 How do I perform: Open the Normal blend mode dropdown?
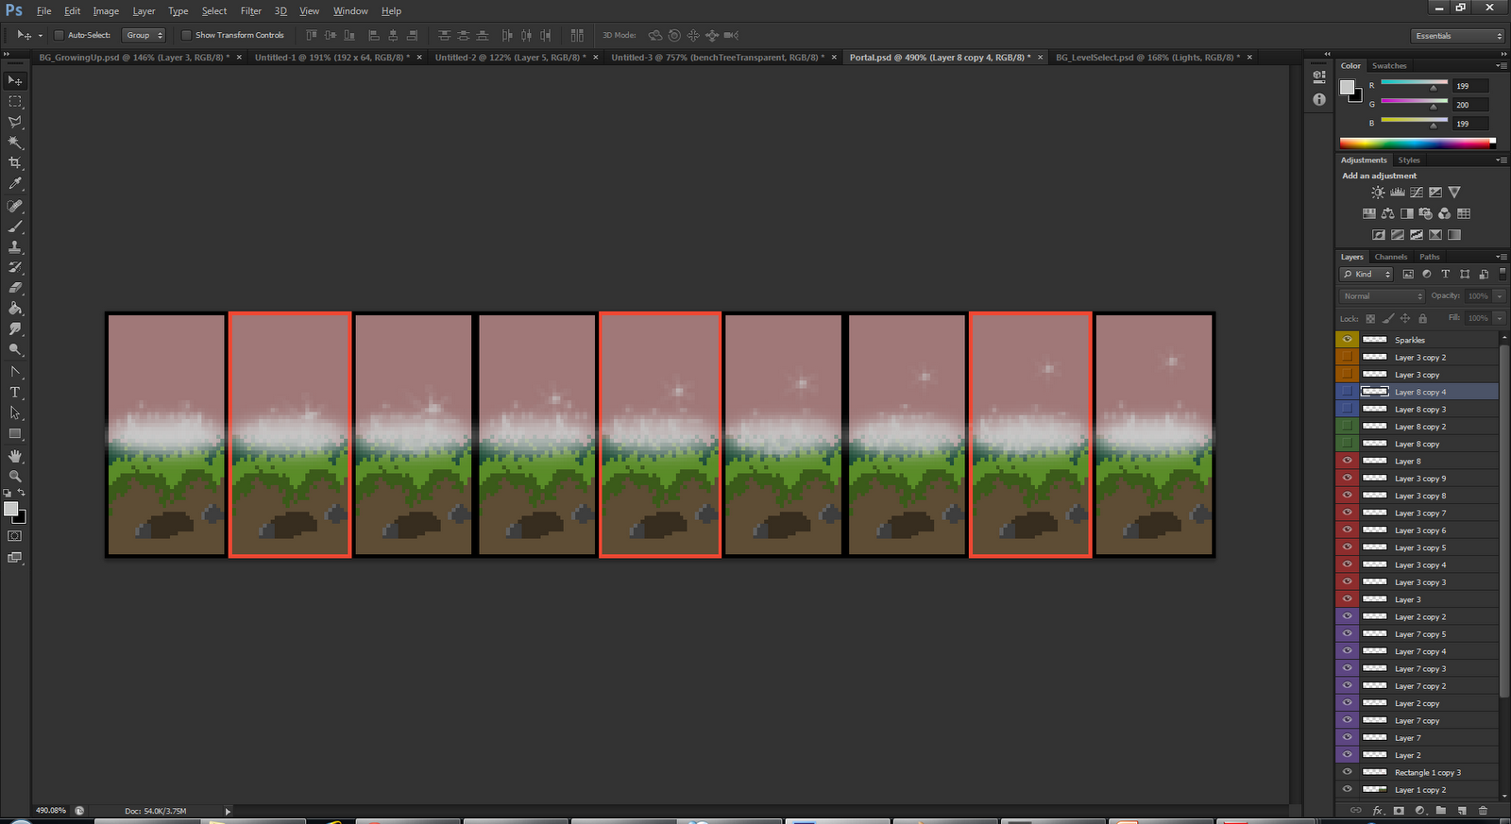click(1382, 296)
